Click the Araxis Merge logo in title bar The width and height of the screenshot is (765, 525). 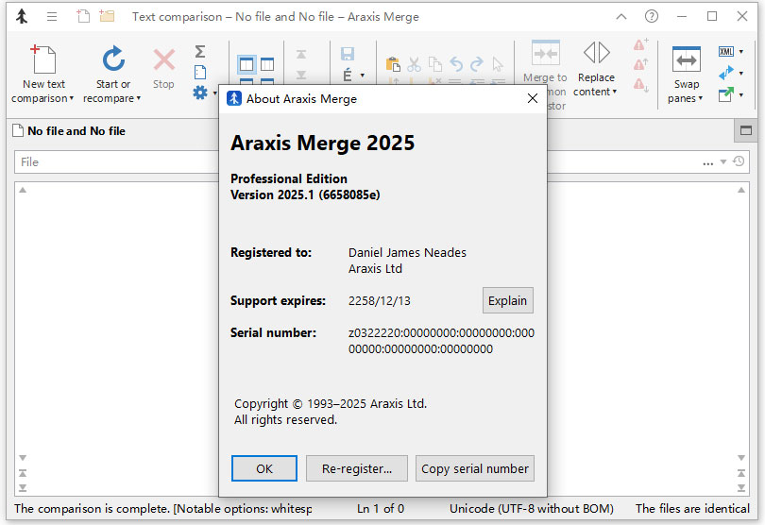22,17
